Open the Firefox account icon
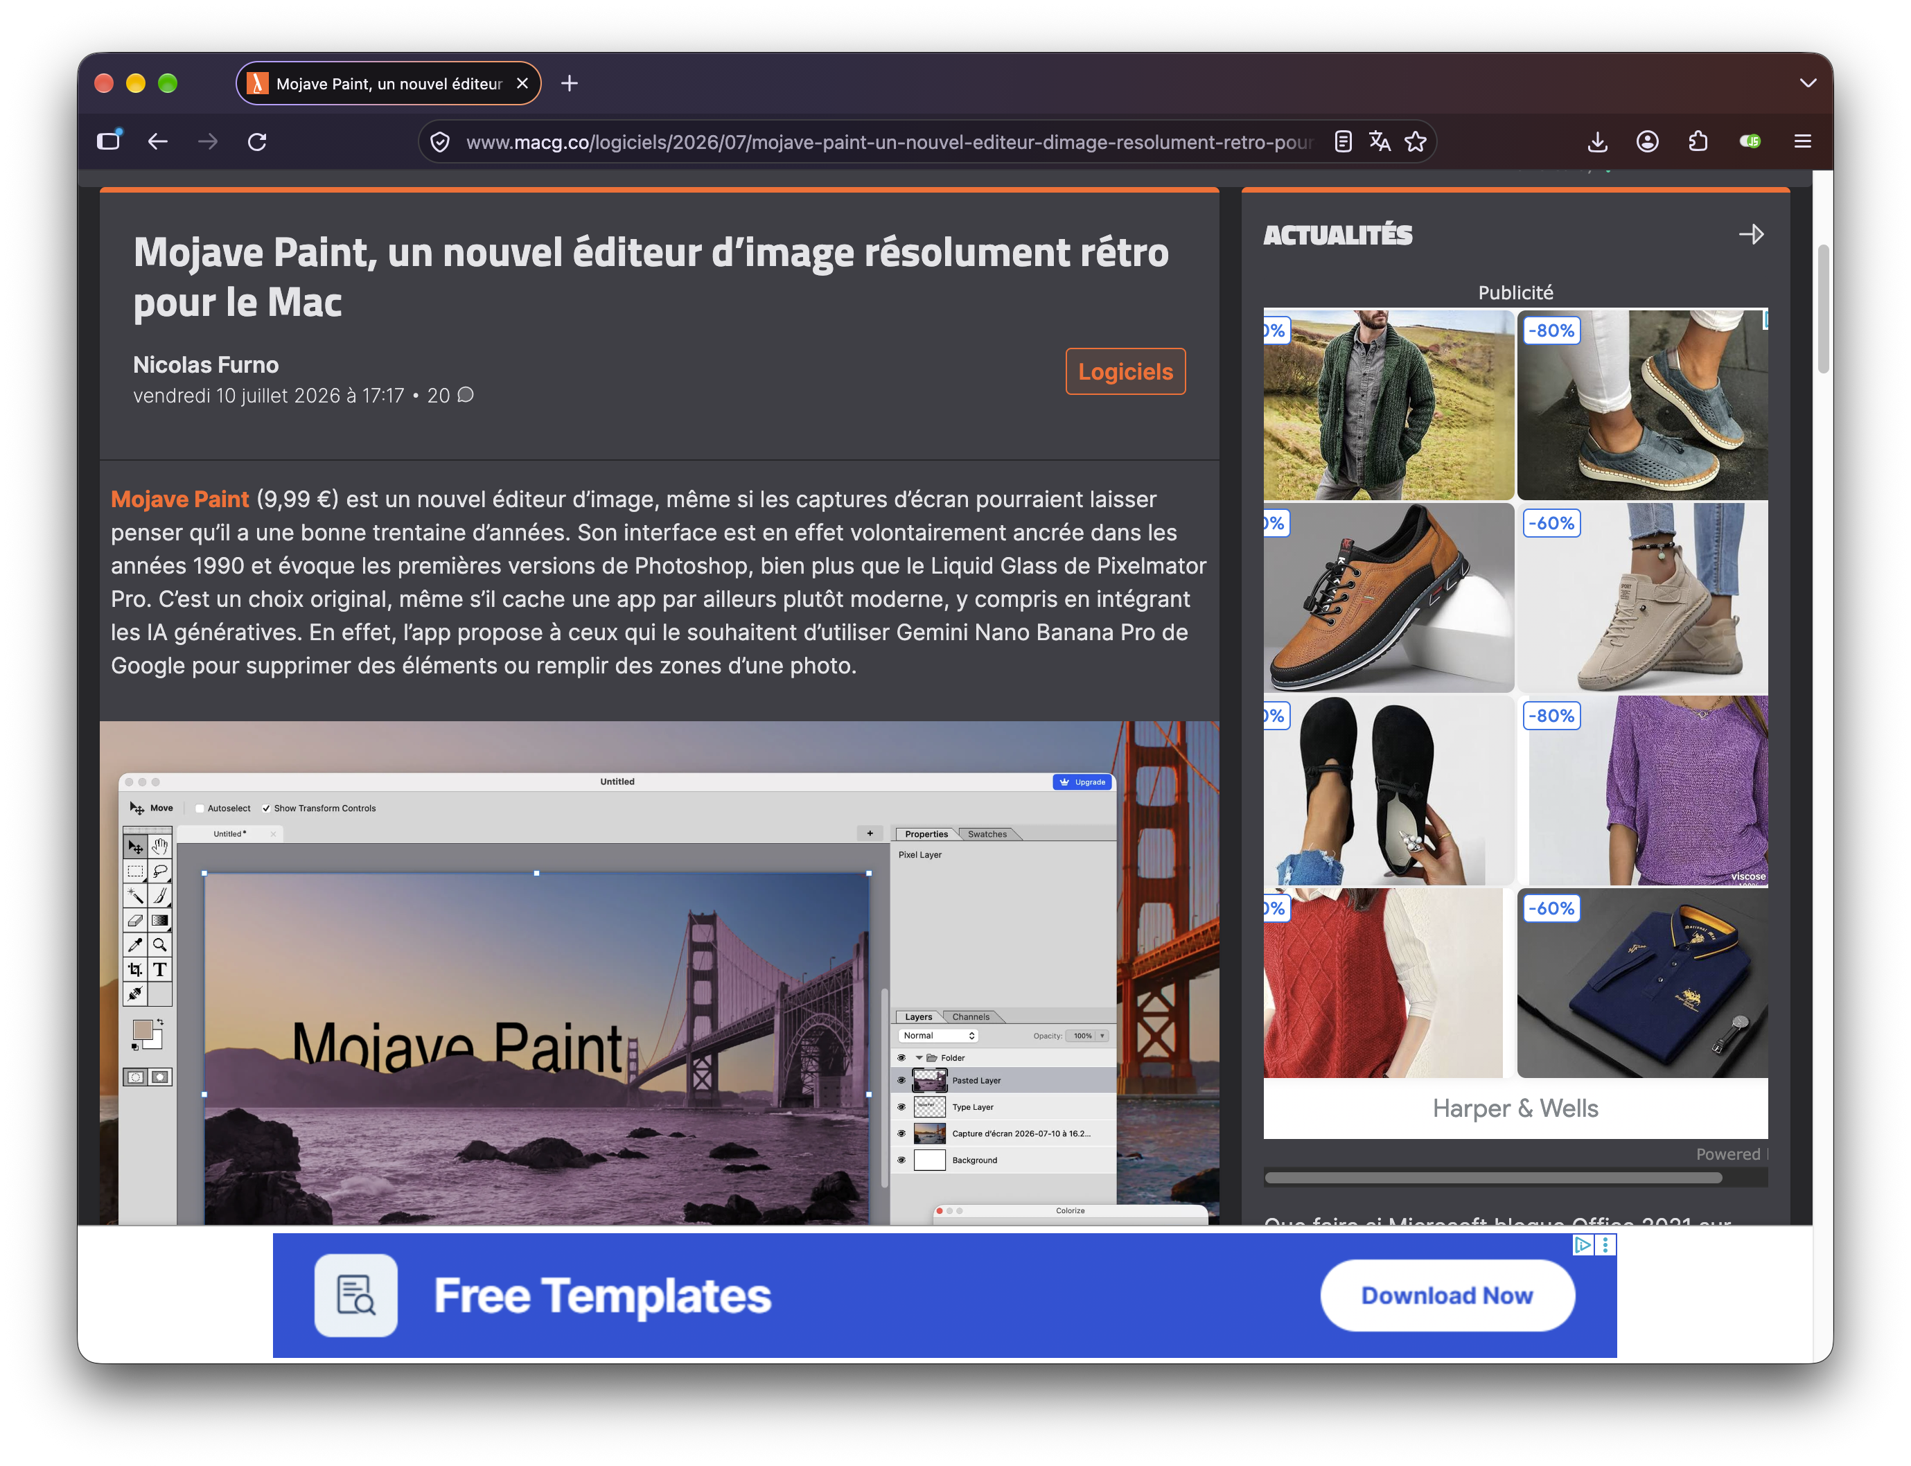The height and width of the screenshot is (1466, 1911). coord(1648,141)
